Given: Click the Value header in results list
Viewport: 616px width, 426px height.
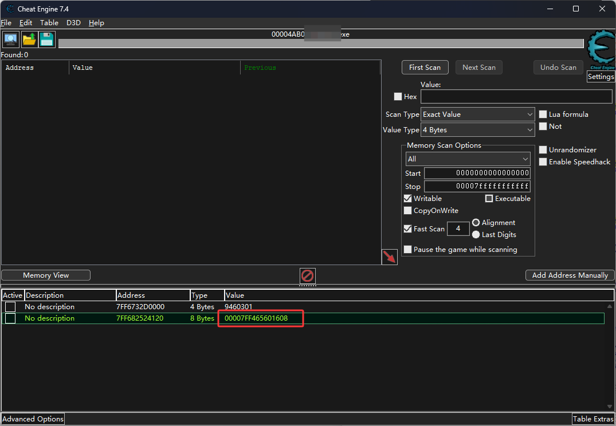Looking at the screenshot, I should click(155, 68).
